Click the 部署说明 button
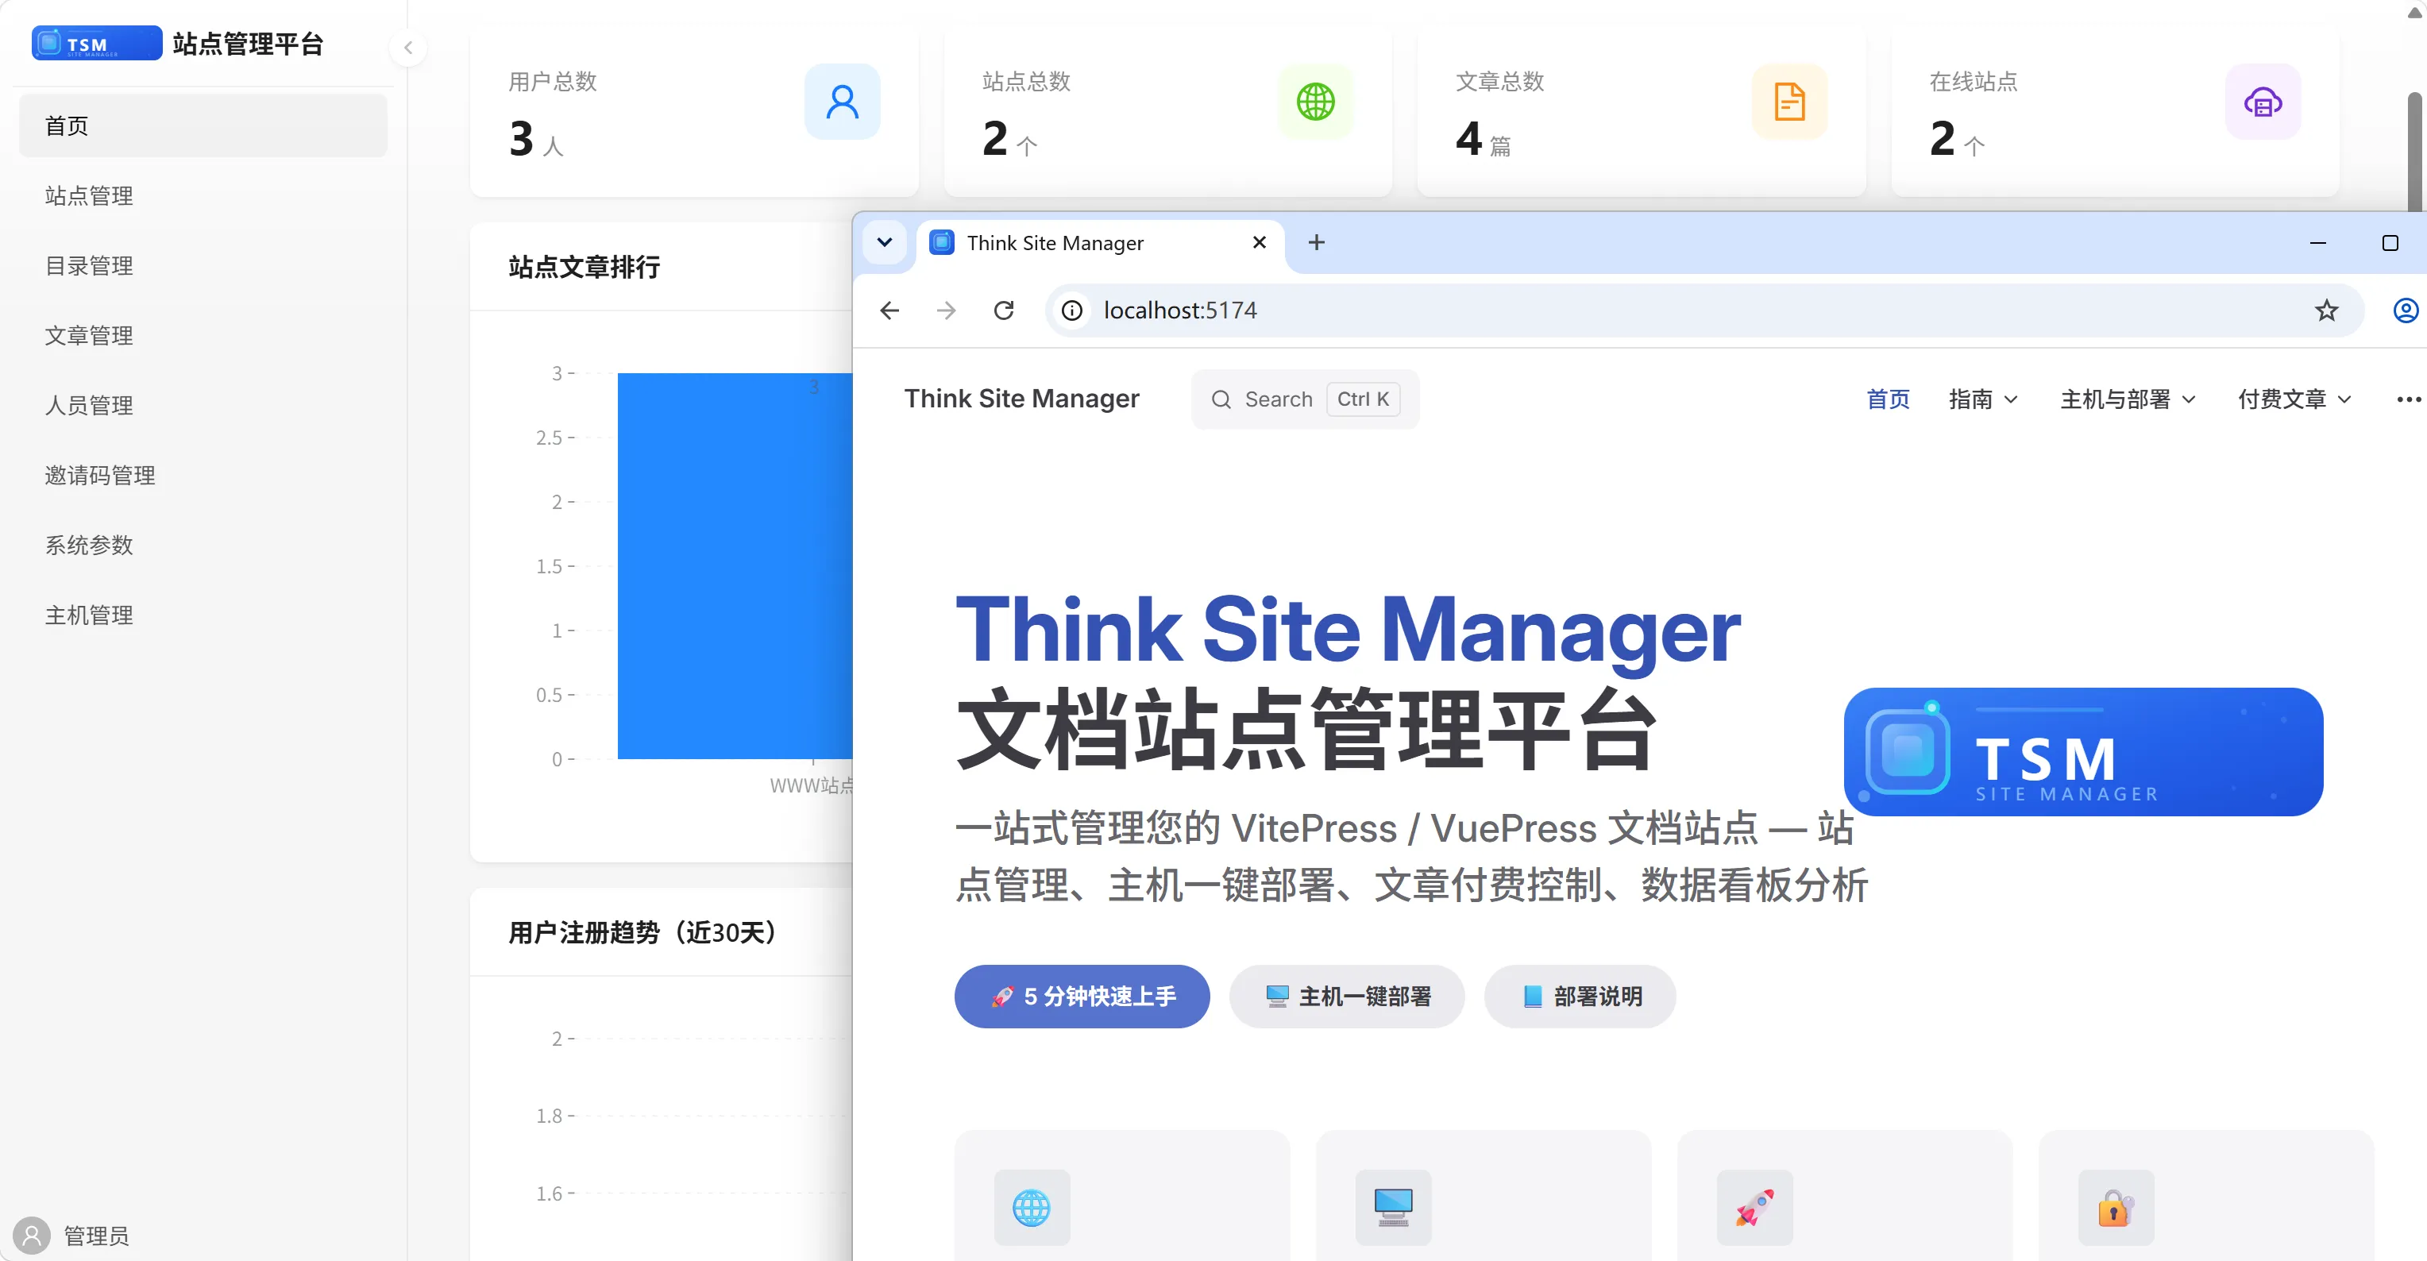Viewport: 2427px width, 1261px height. (1580, 997)
